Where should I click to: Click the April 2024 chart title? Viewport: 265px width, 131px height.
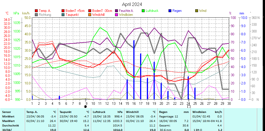(x=132, y=4)
